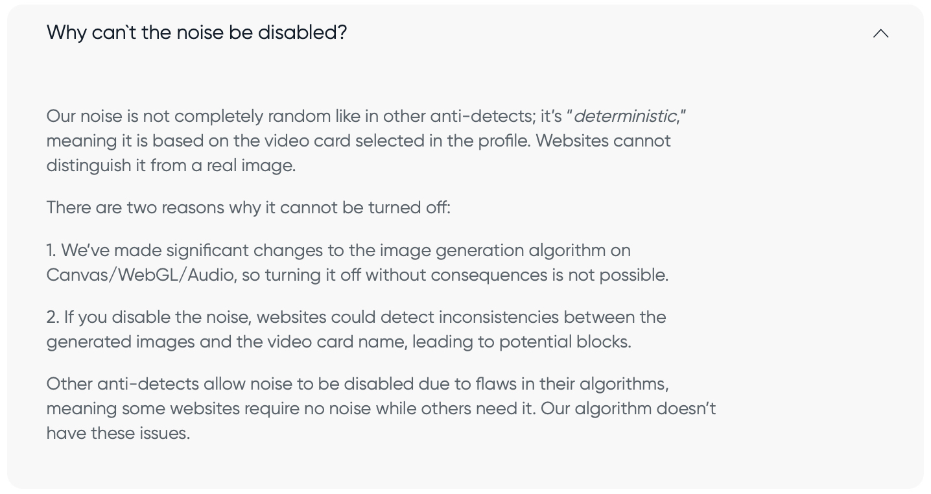Click the words 'potential blocks'
The height and width of the screenshot is (494, 931).
pos(565,342)
